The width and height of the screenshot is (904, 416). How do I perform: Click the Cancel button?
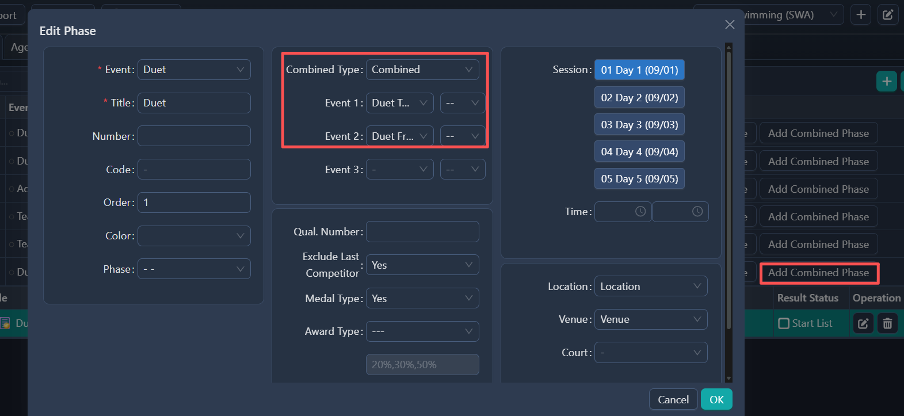pos(673,399)
